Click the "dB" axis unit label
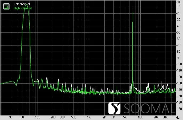Screen dimensions: 183x120 pyautogui.click(x=178, y=2)
